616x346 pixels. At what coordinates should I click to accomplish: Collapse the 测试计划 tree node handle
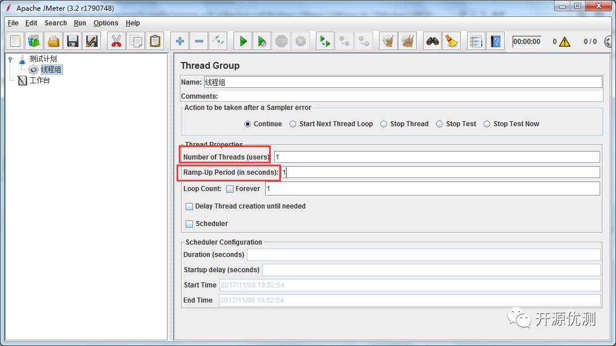coord(11,59)
